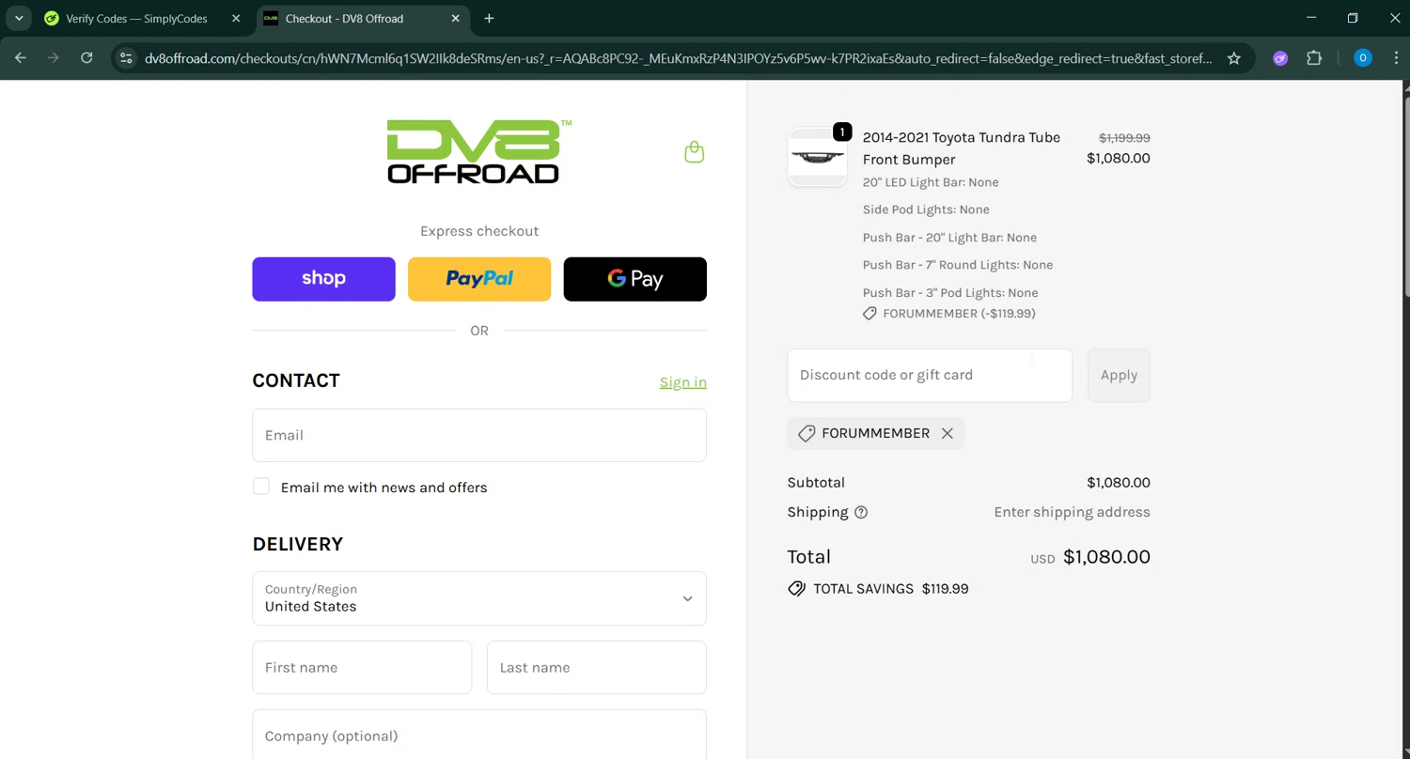Click the First name field
Image resolution: width=1410 pixels, height=759 pixels.
pyautogui.click(x=362, y=667)
